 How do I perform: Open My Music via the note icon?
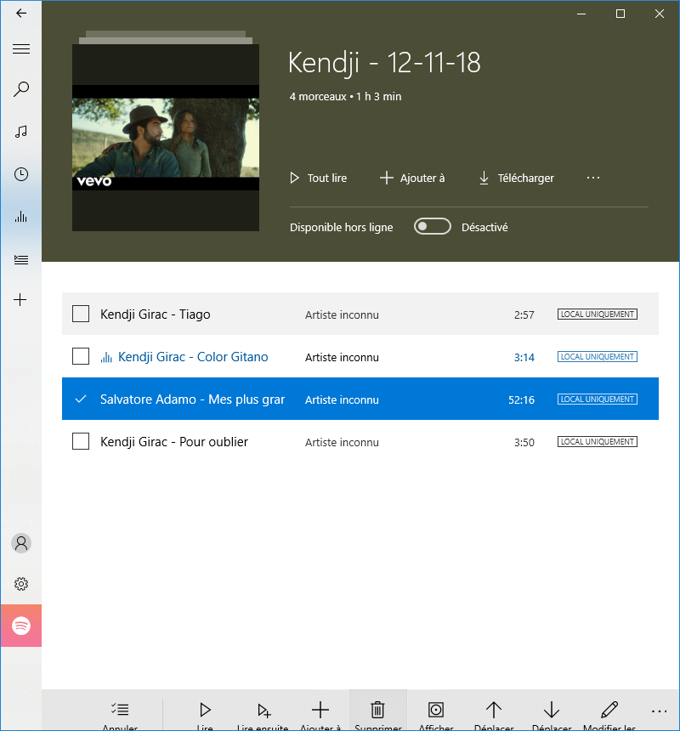21,132
